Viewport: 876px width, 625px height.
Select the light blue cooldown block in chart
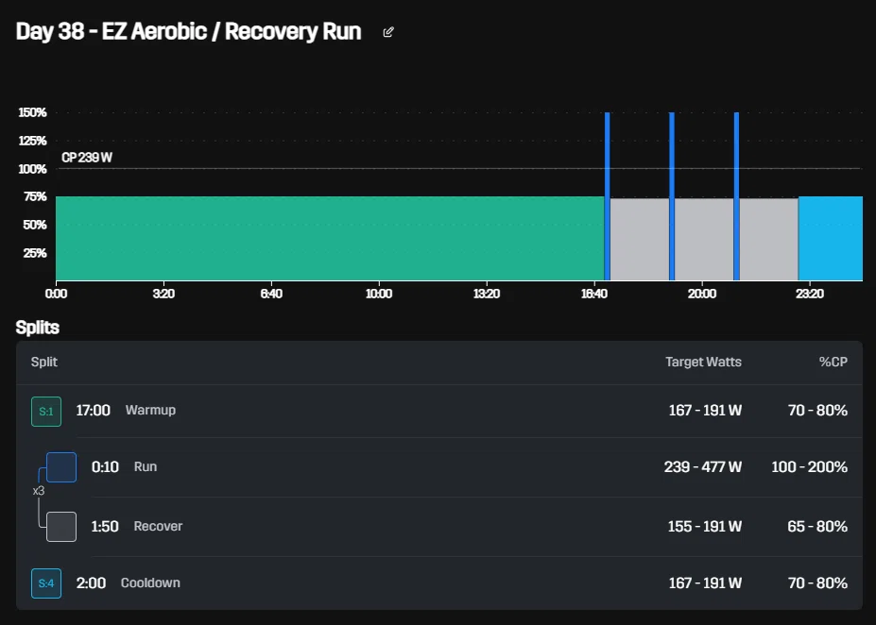click(x=831, y=238)
